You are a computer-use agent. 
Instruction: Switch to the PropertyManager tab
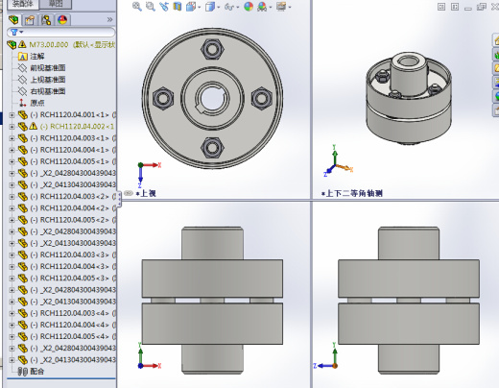pos(30,20)
